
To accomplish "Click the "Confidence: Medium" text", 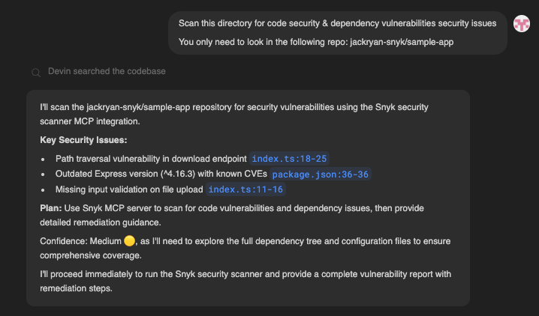I will [x=80, y=240].
